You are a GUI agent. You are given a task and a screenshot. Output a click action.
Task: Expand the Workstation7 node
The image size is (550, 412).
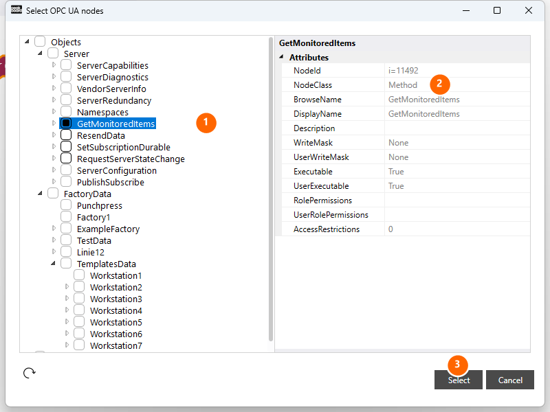click(x=67, y=345)
